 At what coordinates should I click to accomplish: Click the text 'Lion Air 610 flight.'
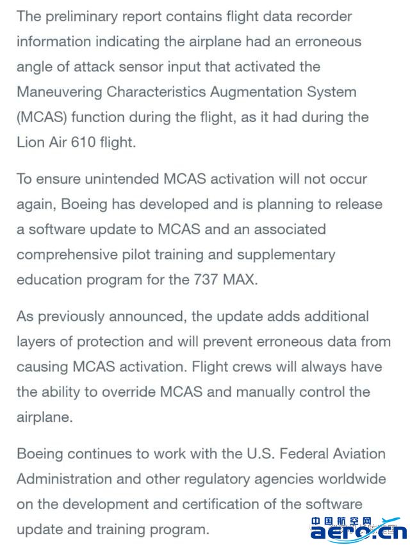(76, 143)
